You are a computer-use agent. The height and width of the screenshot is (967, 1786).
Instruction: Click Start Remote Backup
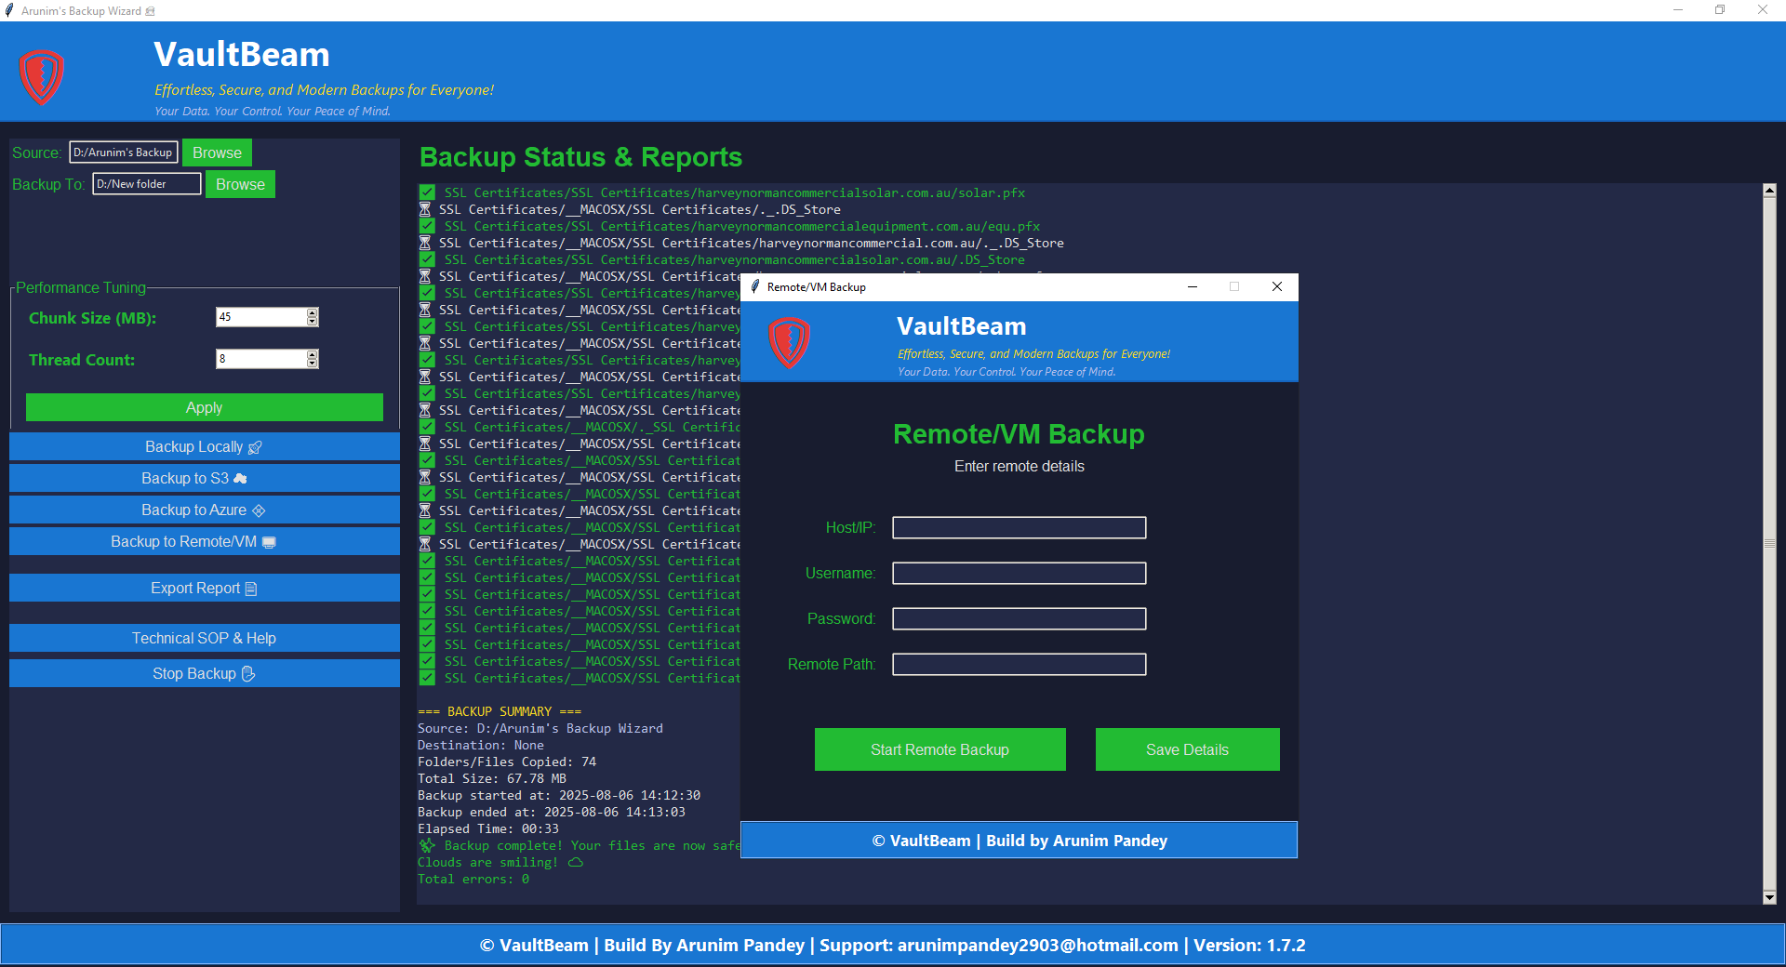coord(940,749)
